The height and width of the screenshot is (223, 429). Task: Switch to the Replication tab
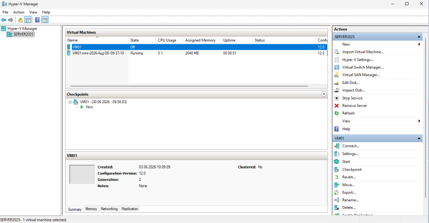pos(130,209)
